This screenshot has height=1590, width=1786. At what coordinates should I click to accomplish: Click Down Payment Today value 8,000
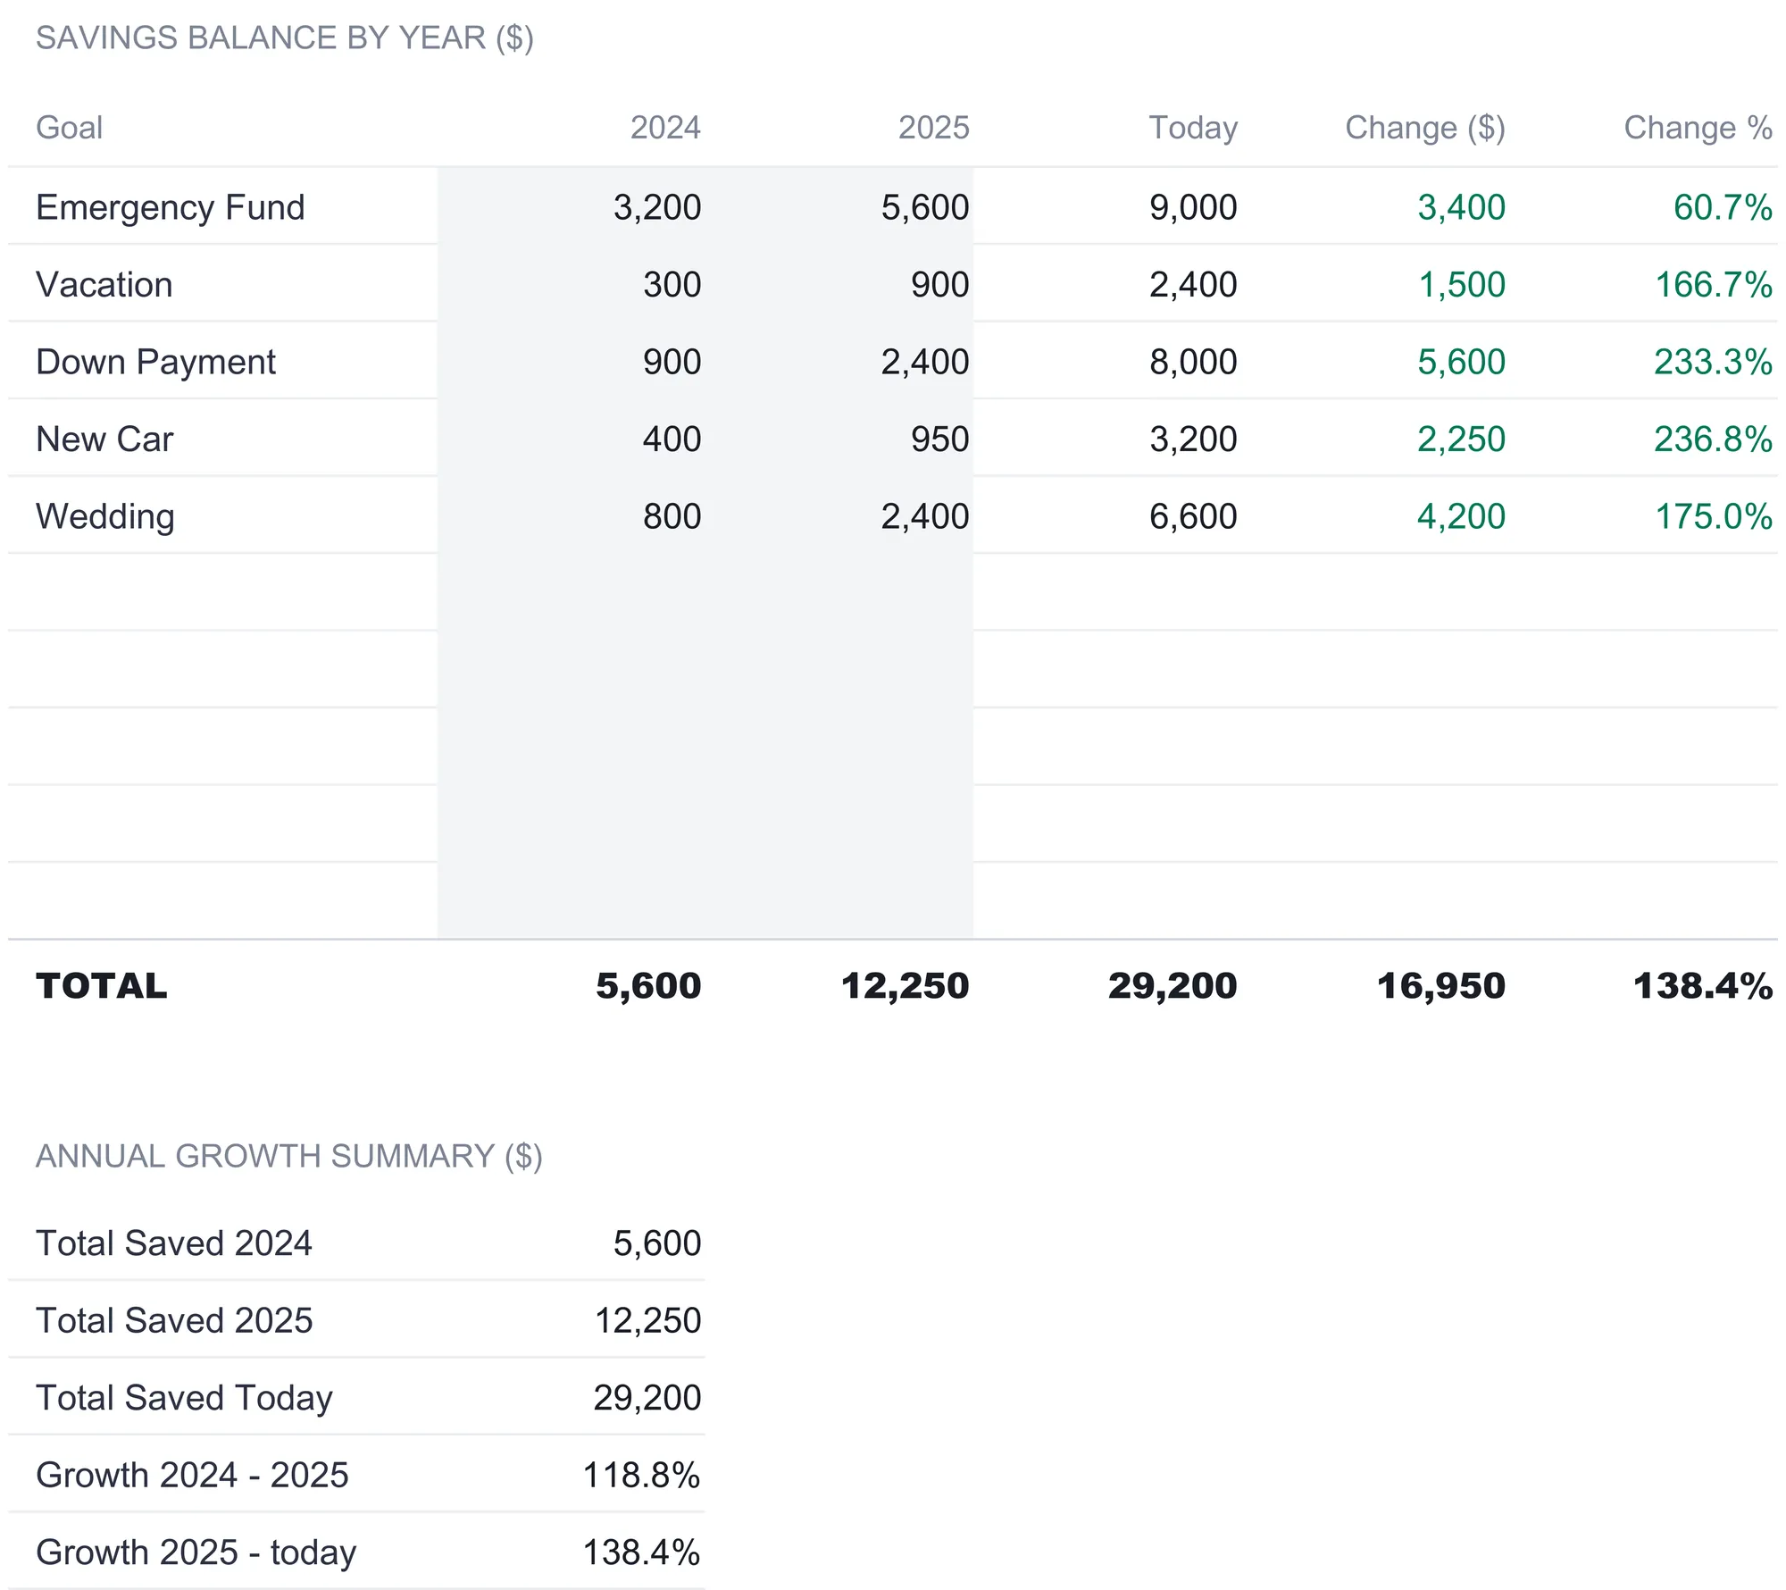[1193, 362]
